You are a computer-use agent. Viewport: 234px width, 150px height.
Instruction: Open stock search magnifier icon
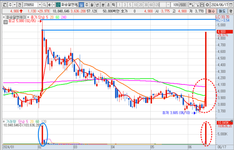44,5
